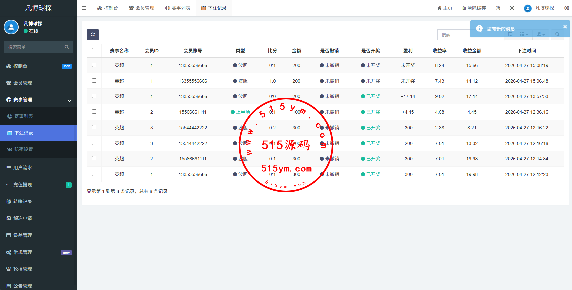Click the refresh table button
572x290 pixels.
coord(93,35)
